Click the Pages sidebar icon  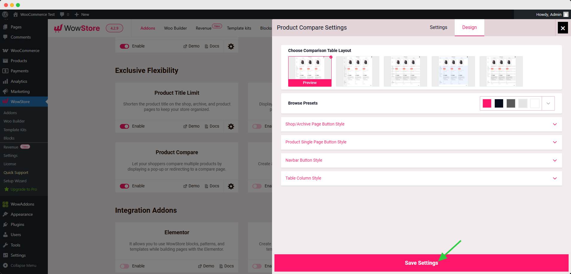point(5,27)
